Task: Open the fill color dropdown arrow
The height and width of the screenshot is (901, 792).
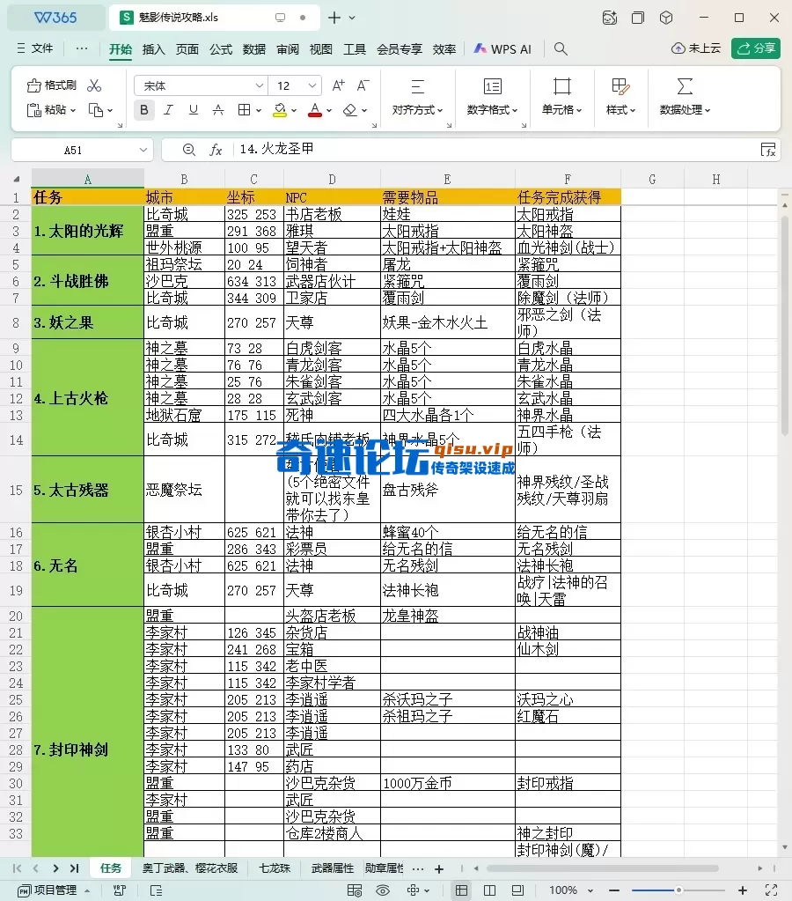Action: (295, 110)
